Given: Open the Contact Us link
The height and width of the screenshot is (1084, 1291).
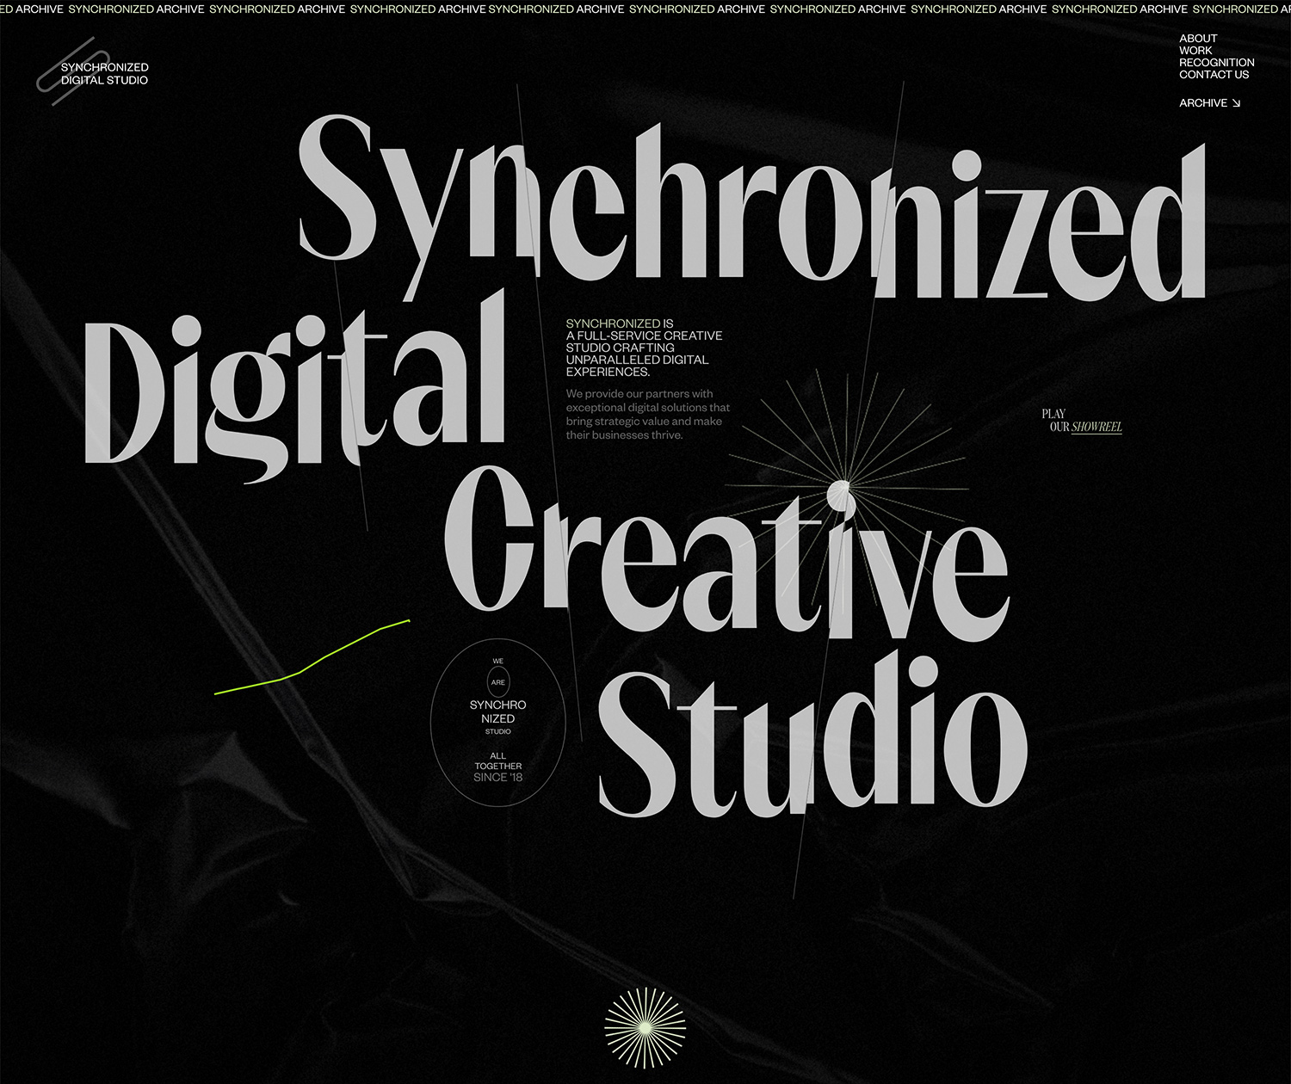Looking at the screenshot, I should coord(1214,75).
